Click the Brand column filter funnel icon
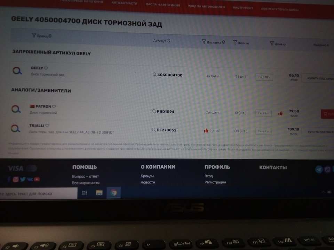The width and height of the screenshot is (334, 250). pyautogui.click(x=34, y=35)
